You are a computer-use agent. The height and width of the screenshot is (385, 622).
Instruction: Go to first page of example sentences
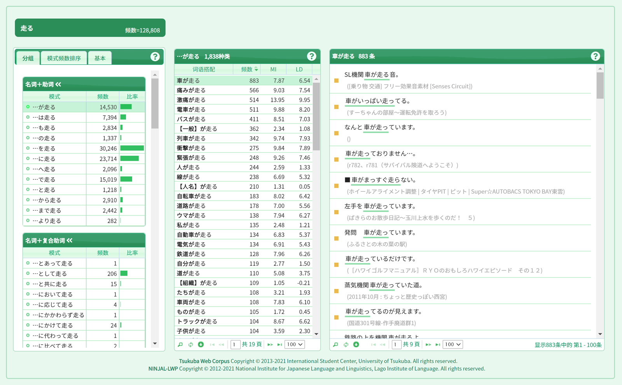[373, 345]
